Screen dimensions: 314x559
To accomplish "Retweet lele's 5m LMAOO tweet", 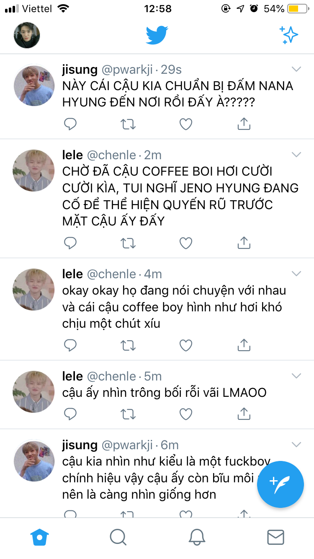I will pos(128,414).
